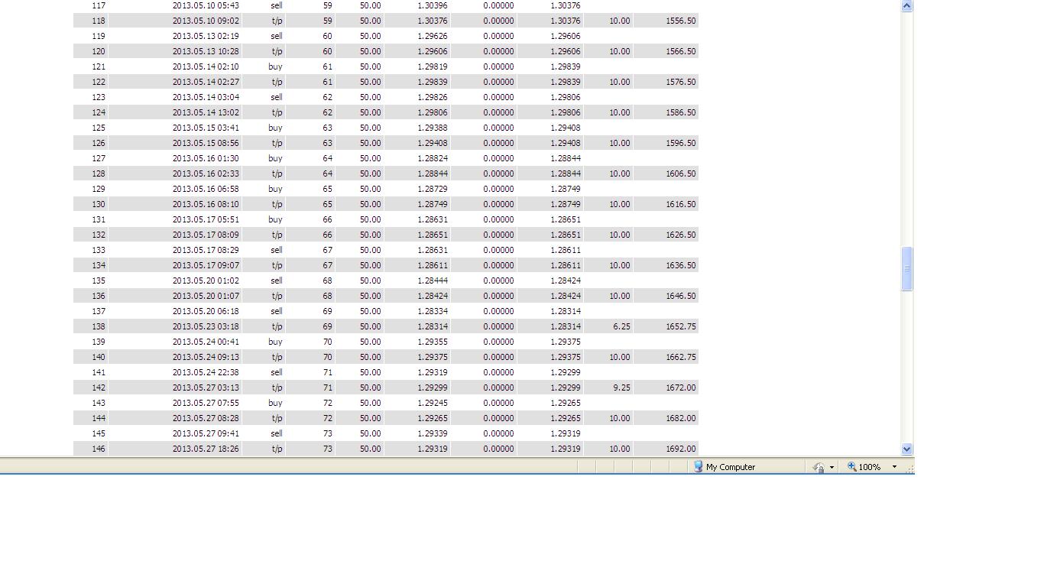Select the 6.25 profit cell in row 138

(x=608, y=326)
